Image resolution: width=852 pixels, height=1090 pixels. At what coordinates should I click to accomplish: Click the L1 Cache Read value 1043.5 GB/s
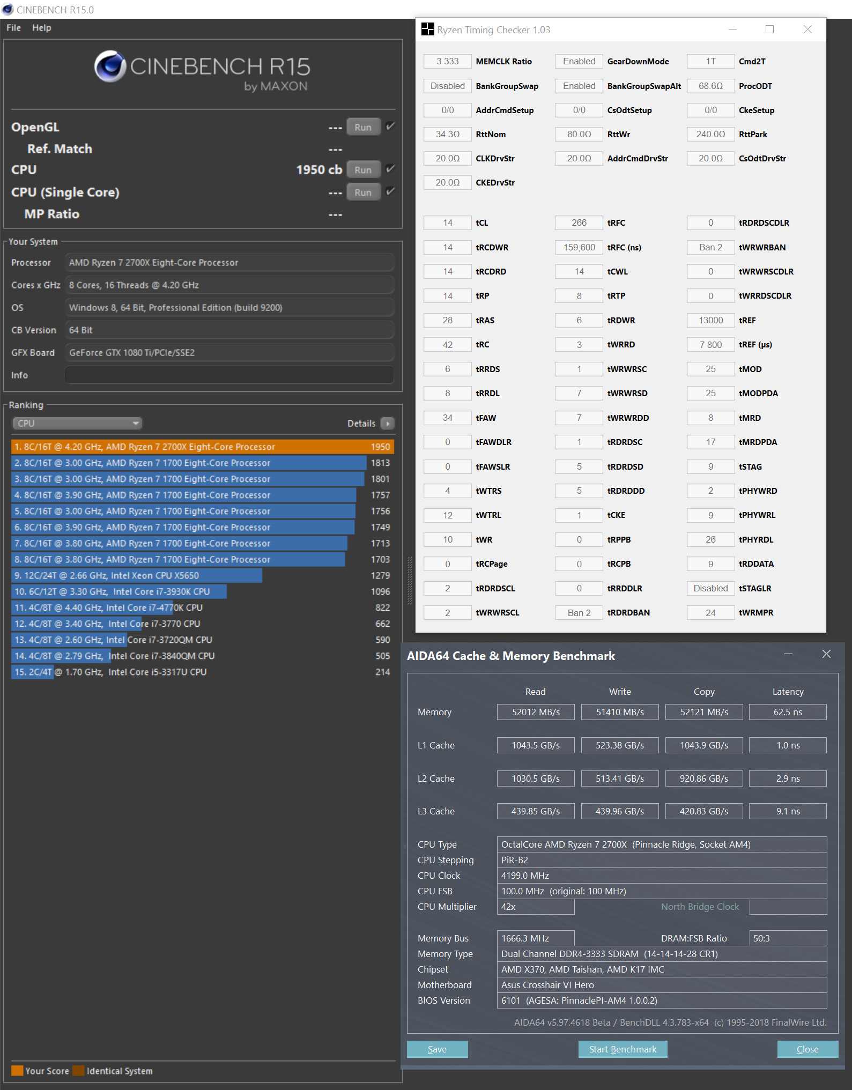coord(536,745)
